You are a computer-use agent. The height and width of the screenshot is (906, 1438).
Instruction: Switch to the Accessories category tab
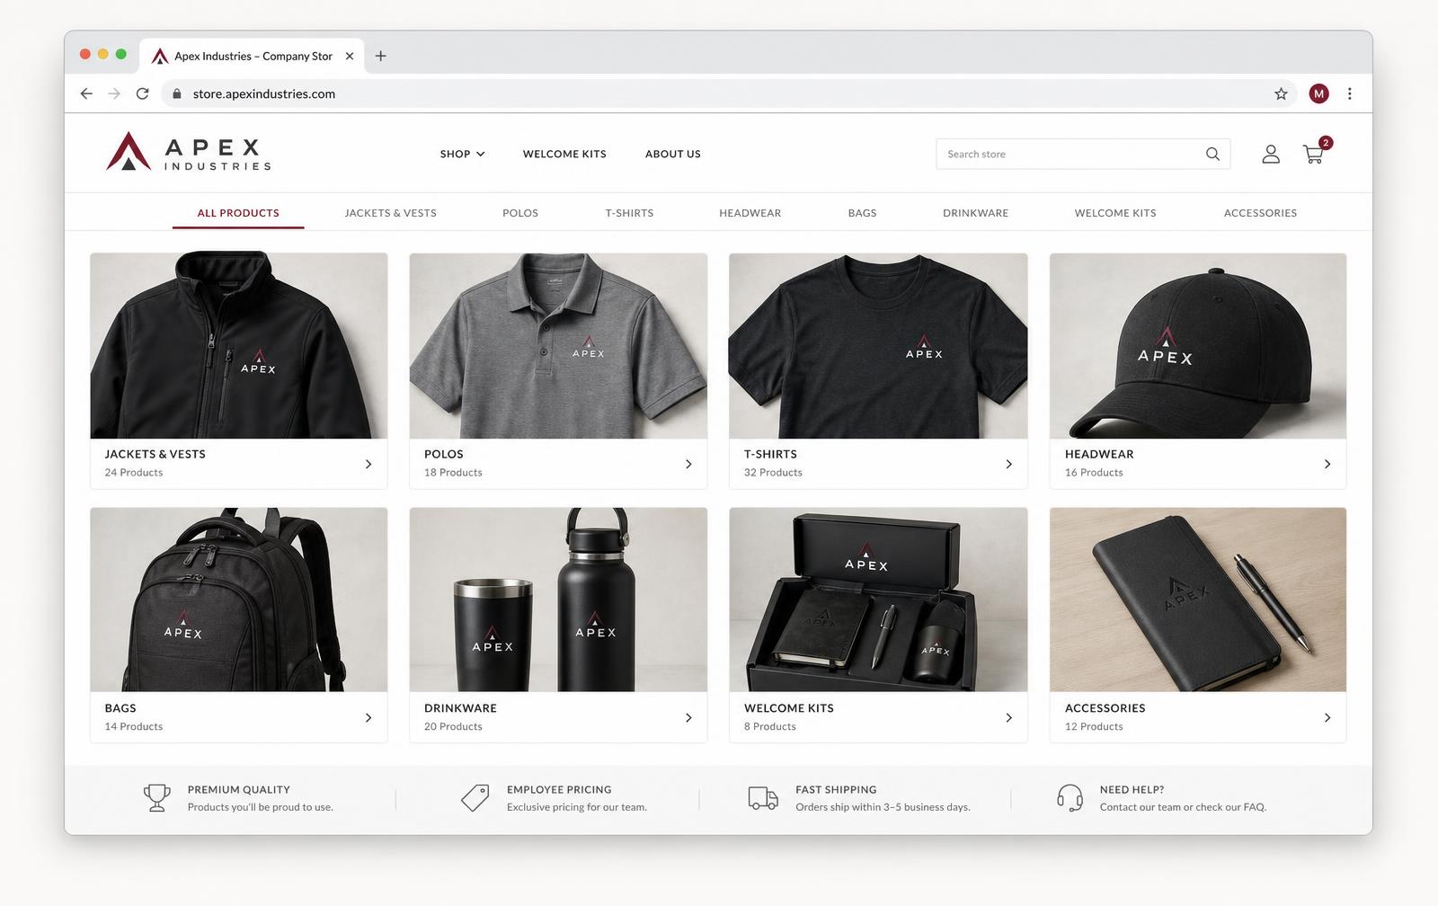pos(1260,213)
